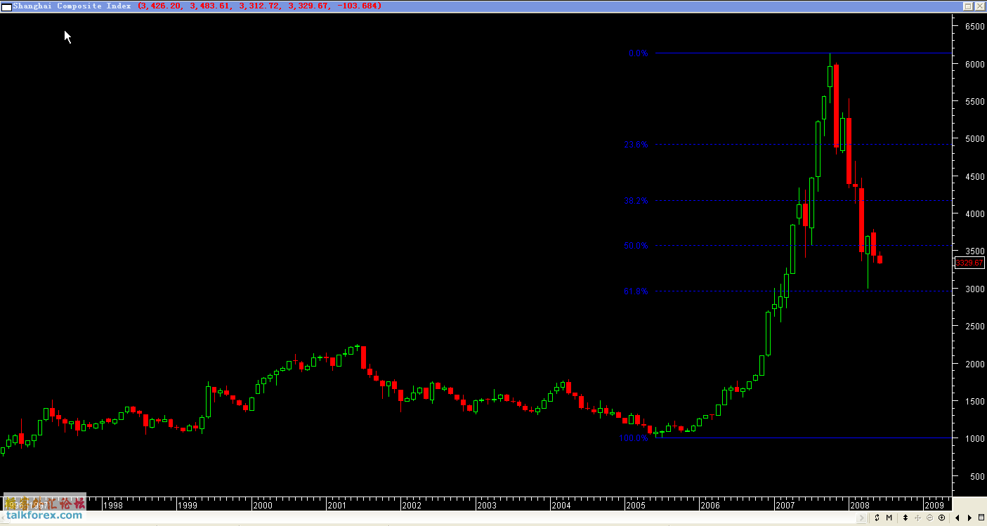Image resolution: width=987 pixels, height=526 pixels.
Task: Click the chart window icon in title bar
Action: pos(6,6)
